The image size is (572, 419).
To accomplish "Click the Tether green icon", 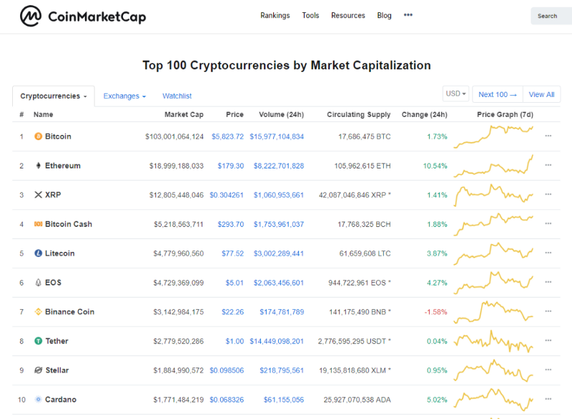I will tap(39, 340).
